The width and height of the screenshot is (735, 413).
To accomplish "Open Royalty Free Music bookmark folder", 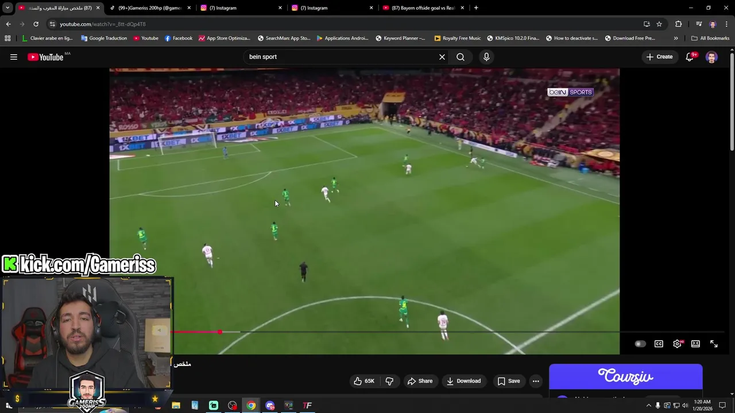I will point(457,38).
